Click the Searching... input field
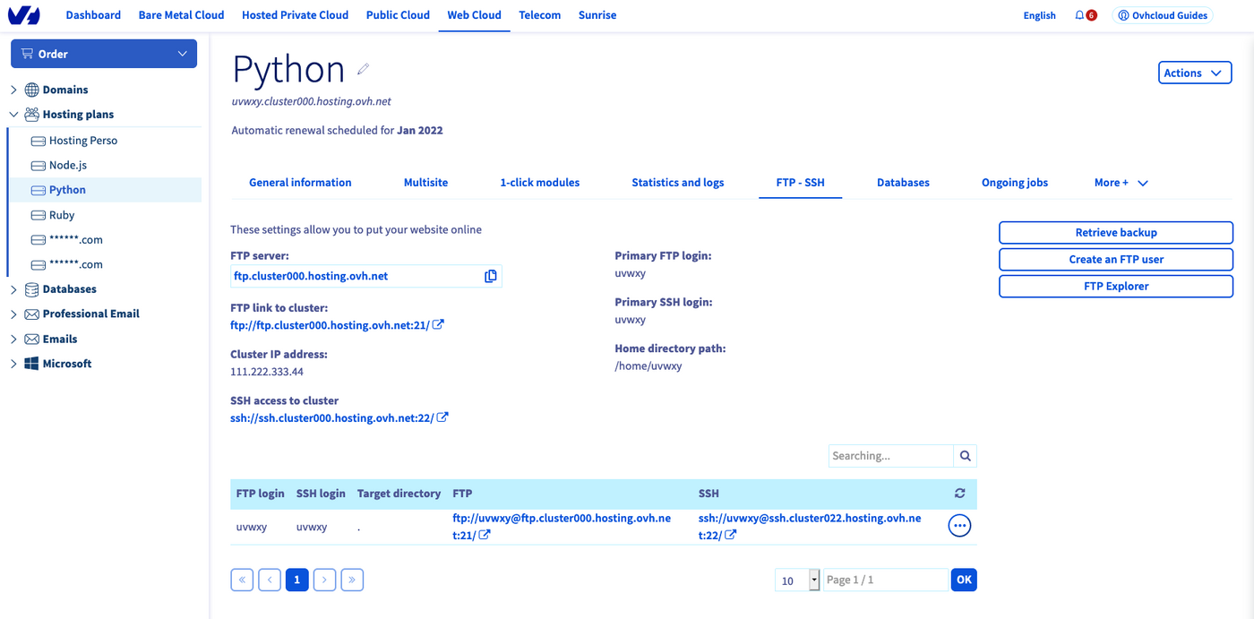Viewport: 1254px width, 619px height. (x=889, y=456)
